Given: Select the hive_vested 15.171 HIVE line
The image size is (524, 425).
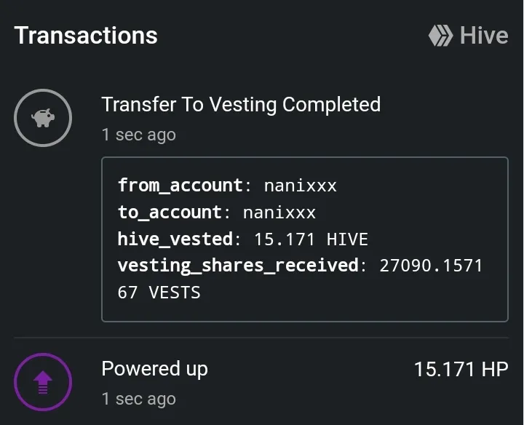Looking at the screenshot, I should click(x=242, y=239).
